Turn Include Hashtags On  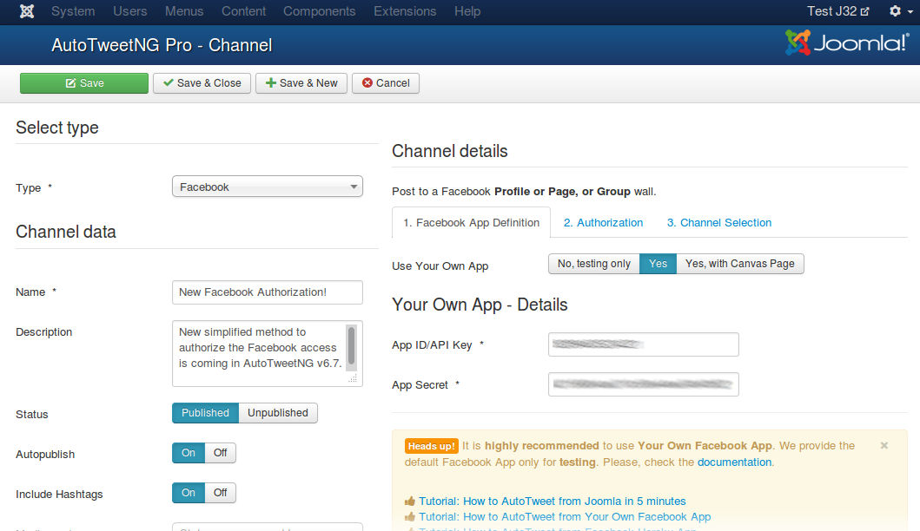click(189, 493)
